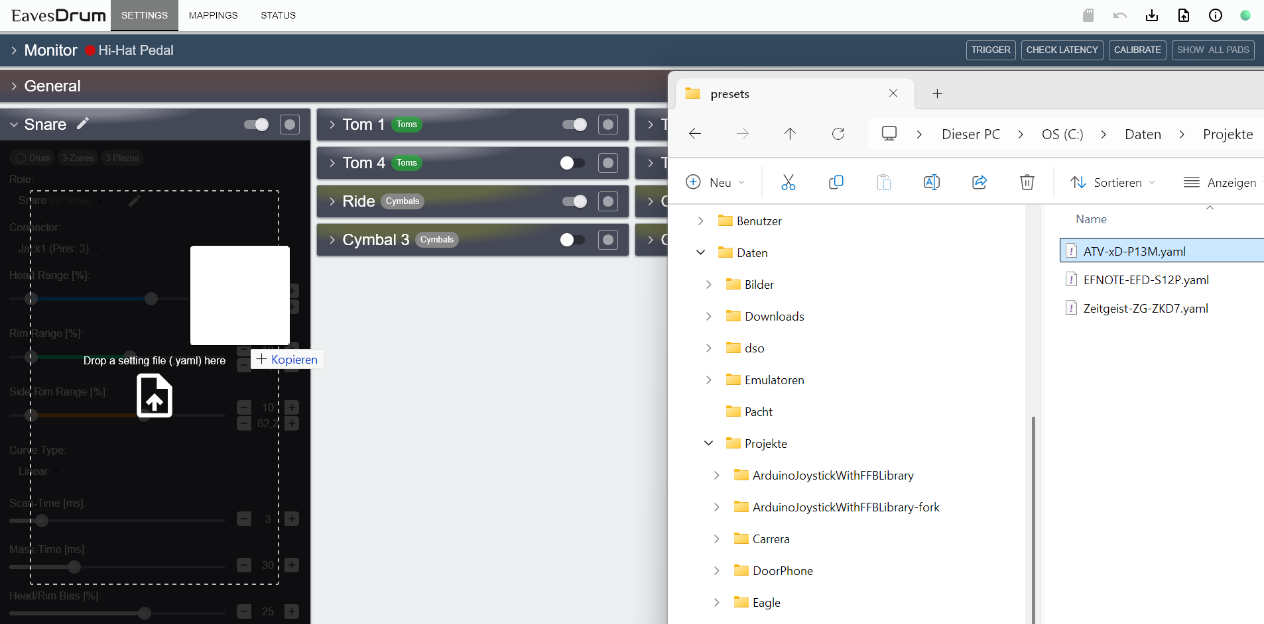The height and width of the screenshot is (624, 1264).
Task: Click the undo icon in top bar
Action: pyautogui.click(x=1120, y=15)
